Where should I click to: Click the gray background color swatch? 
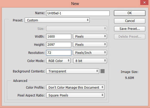(x=103, y=71)
